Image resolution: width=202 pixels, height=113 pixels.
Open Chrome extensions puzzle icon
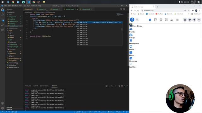(193, 10)
